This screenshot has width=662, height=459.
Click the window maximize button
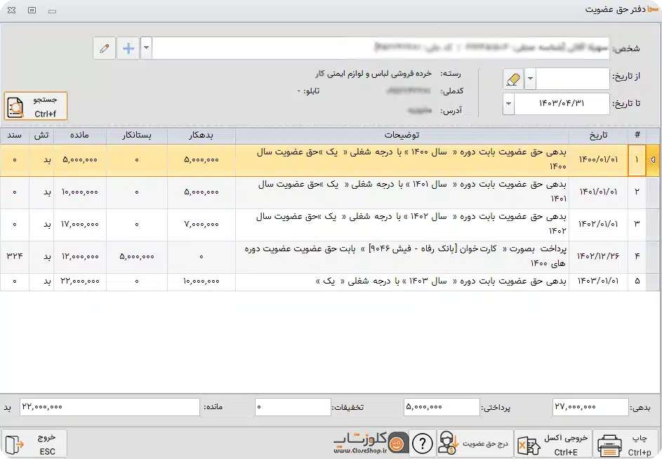click(32, 10)
